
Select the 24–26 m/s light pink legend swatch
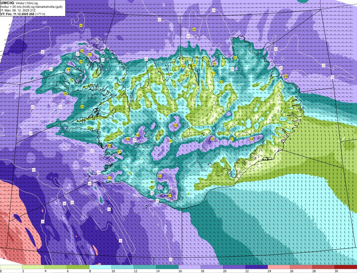click(279, 267)
